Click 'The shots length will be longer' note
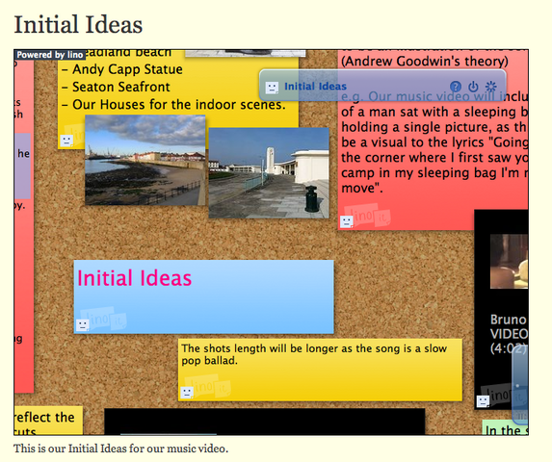The width and height of the screenshot is (552, 462). coord(320,370)
